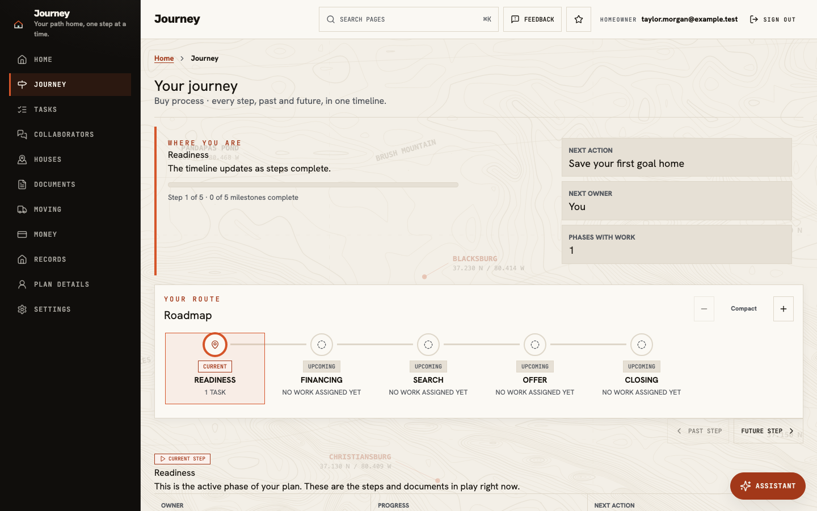817x511 pixels.
Task: Select the Search roadmap step icon
Action: (x=428, y=345)
